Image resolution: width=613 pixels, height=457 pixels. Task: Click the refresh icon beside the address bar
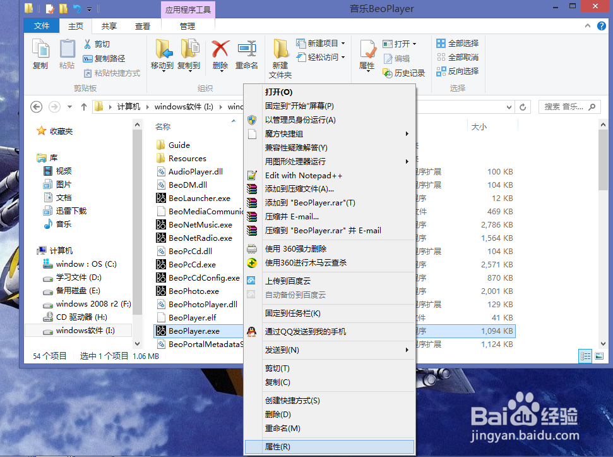point(523,107)
